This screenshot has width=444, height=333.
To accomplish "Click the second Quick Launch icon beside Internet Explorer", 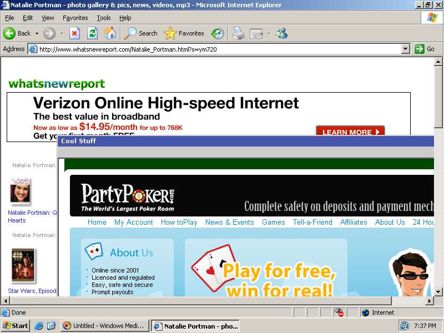I will [51, 326].
